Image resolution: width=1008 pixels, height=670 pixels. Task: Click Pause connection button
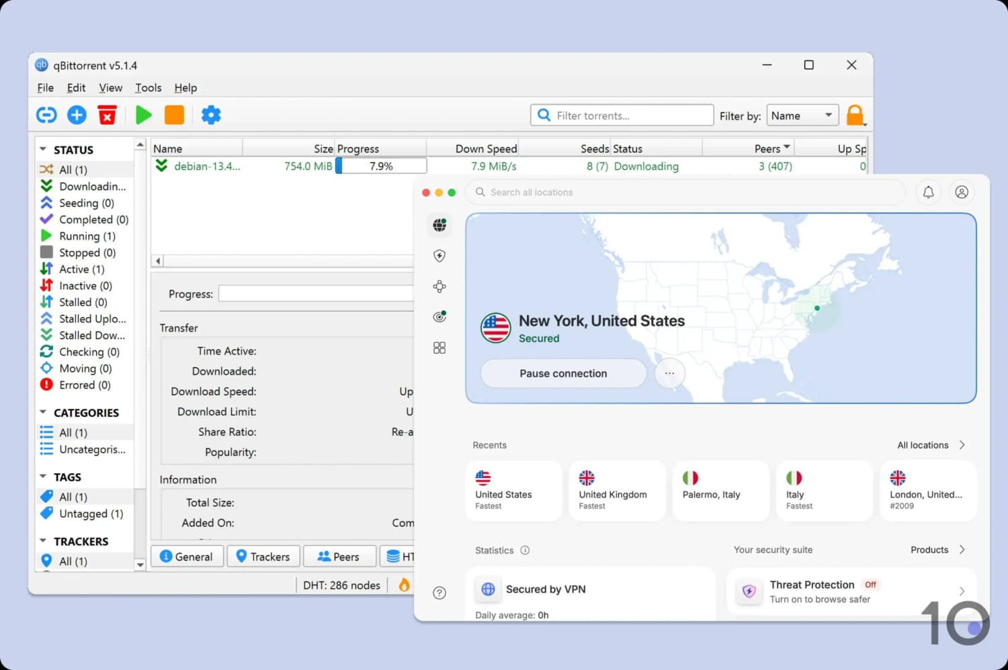(563, 373)
